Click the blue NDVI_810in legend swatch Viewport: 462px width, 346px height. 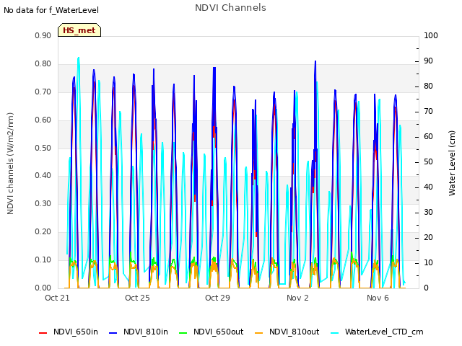tap(113, 333)
